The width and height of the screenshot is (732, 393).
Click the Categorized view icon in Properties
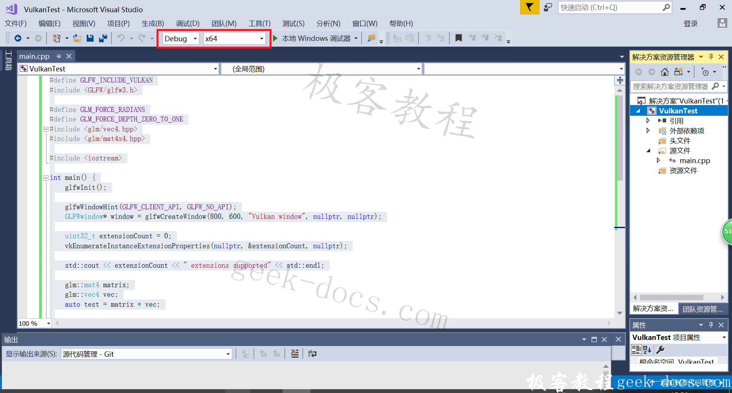click(636, 349)
